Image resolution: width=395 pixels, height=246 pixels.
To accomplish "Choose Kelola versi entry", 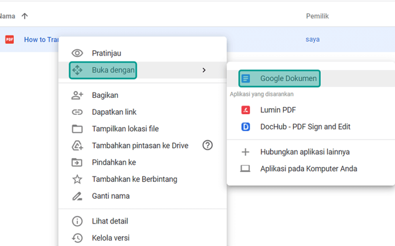I will 143,238.
